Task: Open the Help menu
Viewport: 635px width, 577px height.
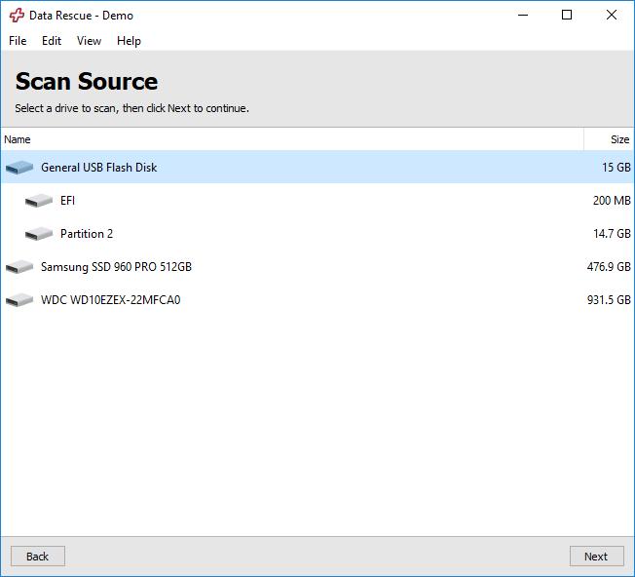Action: (x=129, y=41)
